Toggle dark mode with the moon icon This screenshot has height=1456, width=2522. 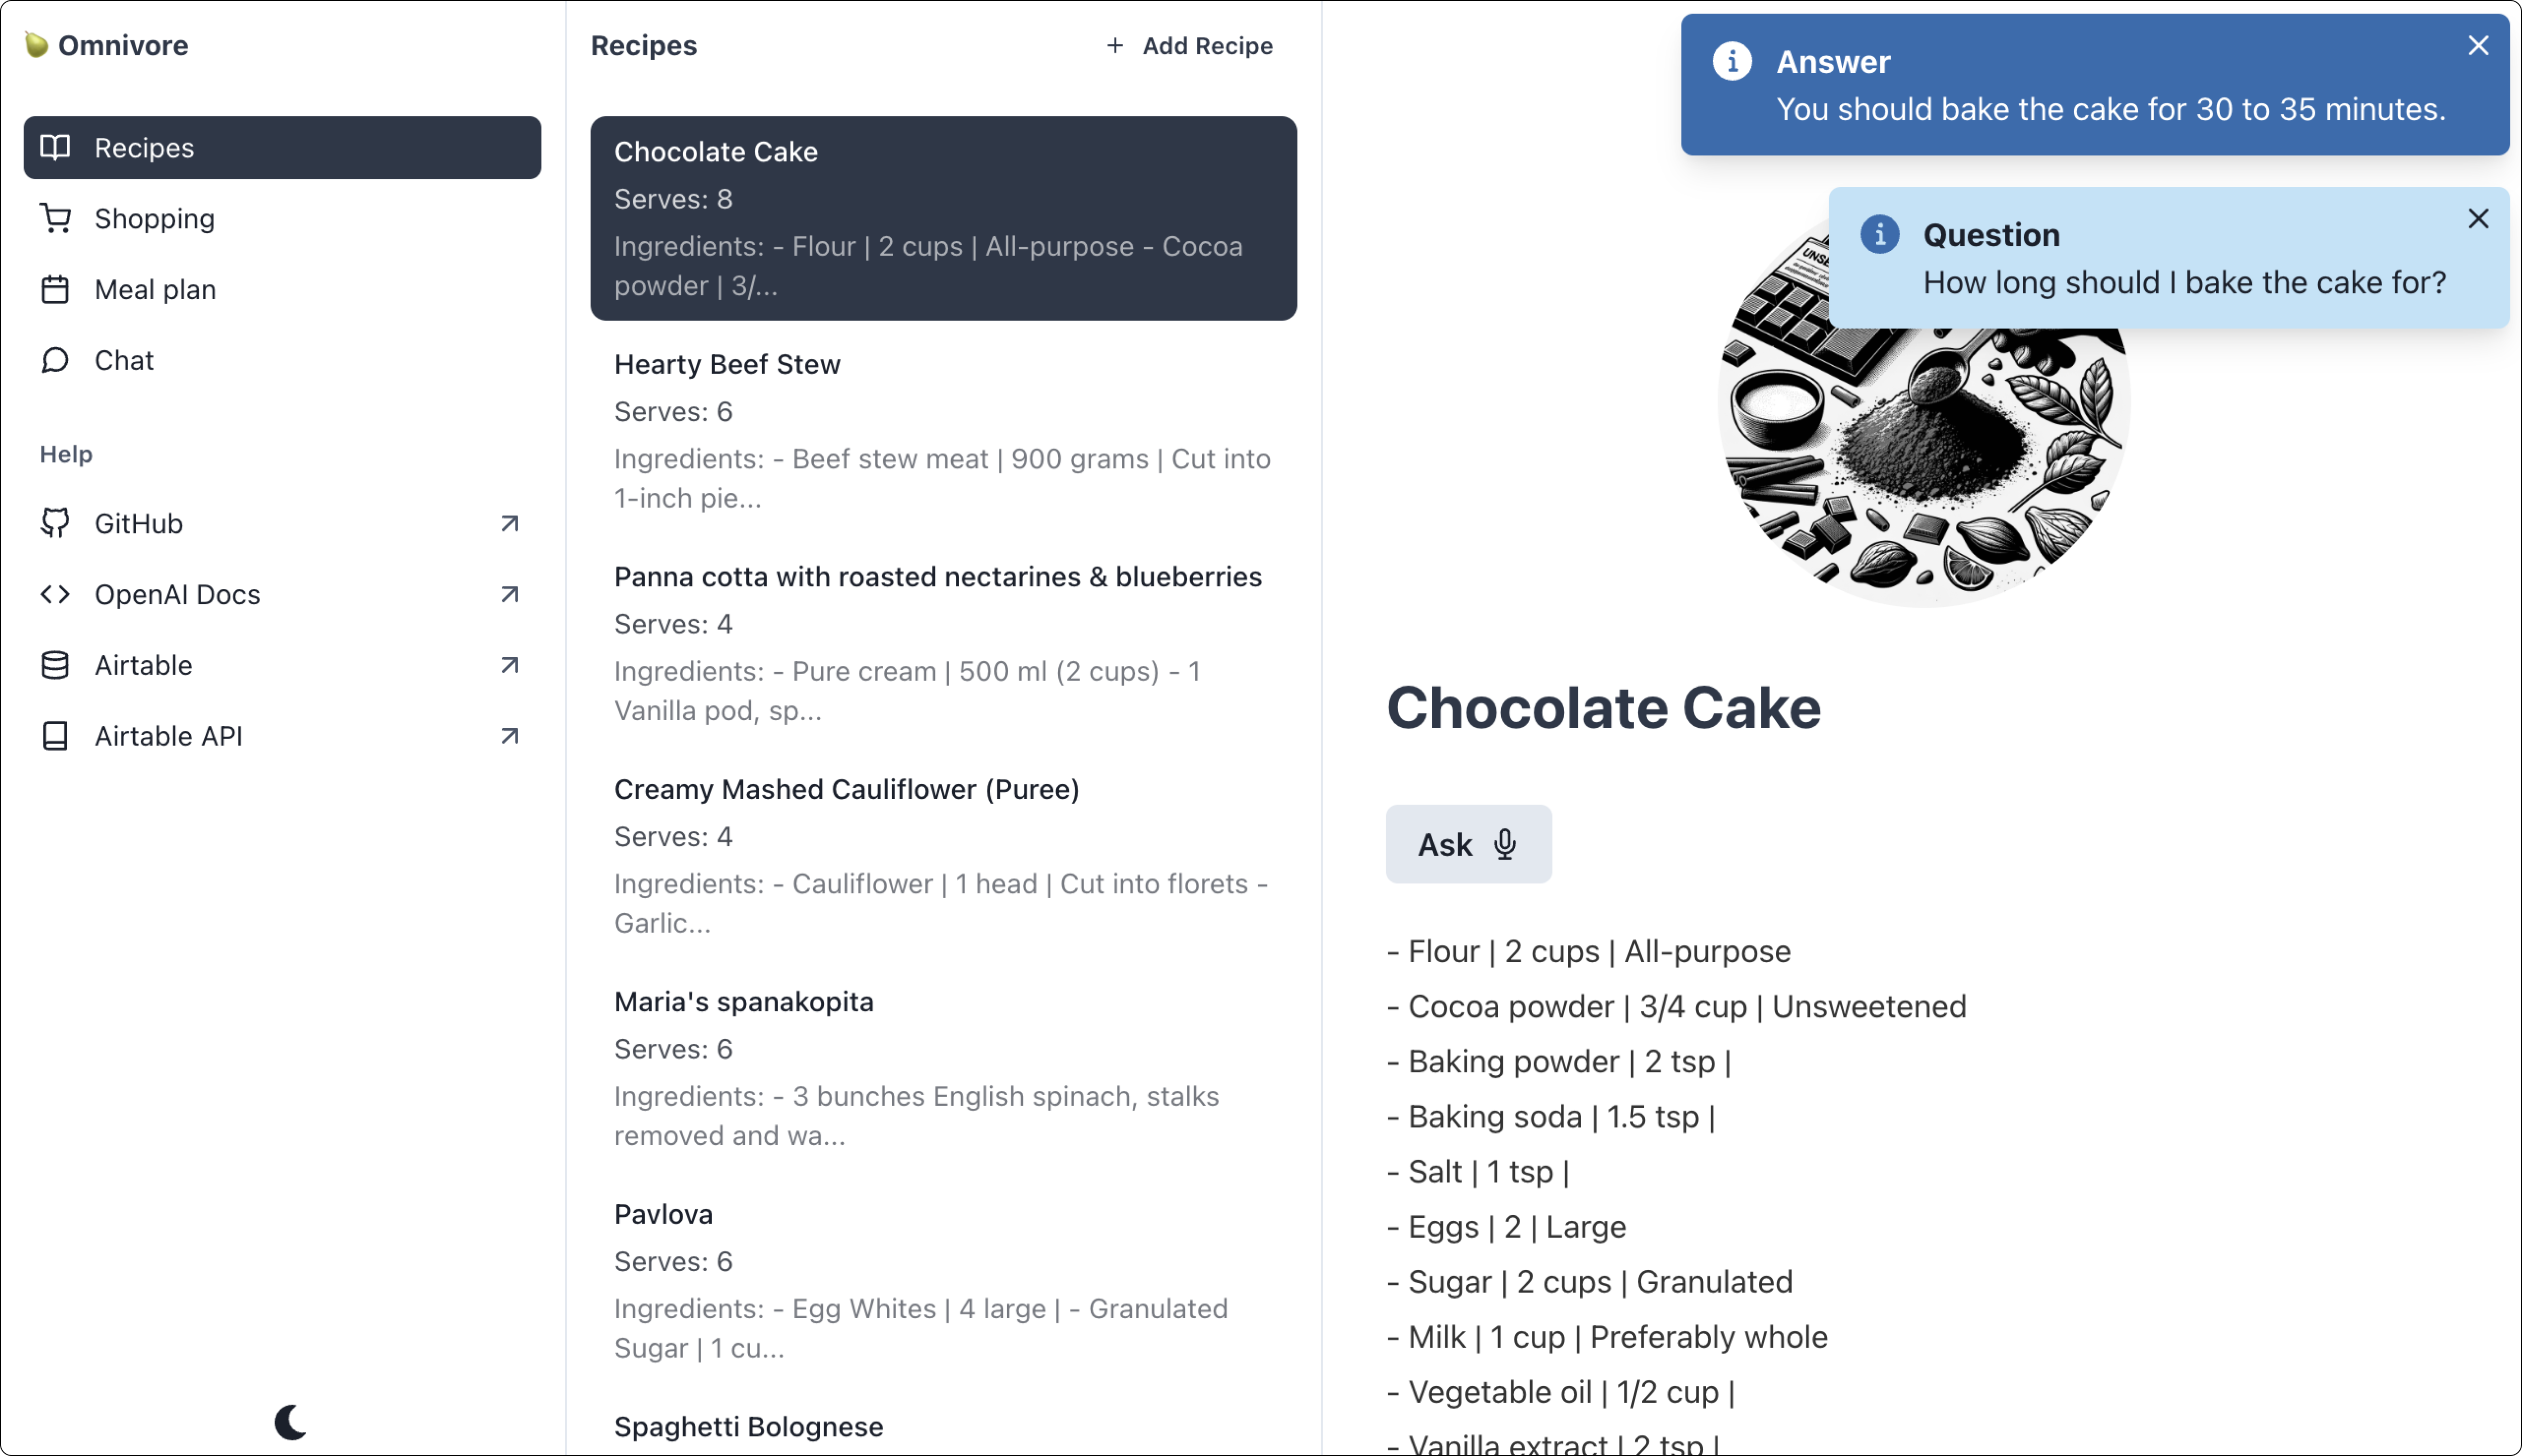pos(290,1421)
